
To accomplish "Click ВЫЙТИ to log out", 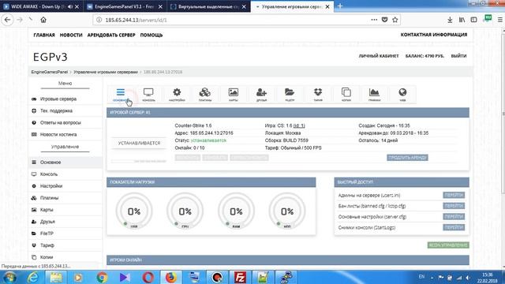I will 459,56.
